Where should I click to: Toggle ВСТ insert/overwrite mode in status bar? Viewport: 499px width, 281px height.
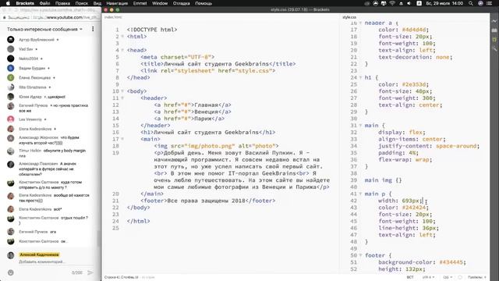(x=410, y=277)
